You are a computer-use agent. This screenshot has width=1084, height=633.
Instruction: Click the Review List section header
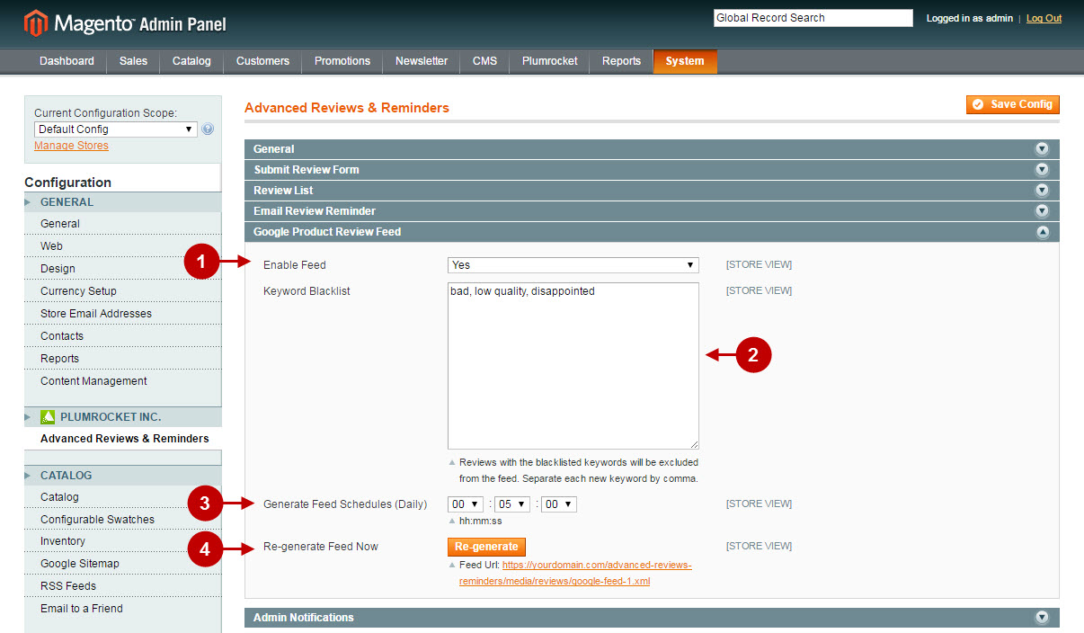(x=652, y=191)
